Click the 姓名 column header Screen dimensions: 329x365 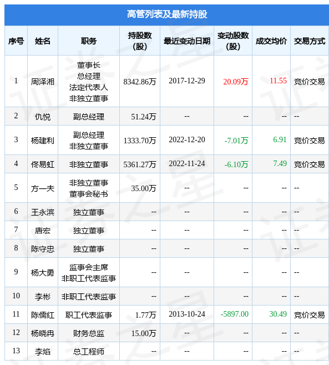(43, 41)
